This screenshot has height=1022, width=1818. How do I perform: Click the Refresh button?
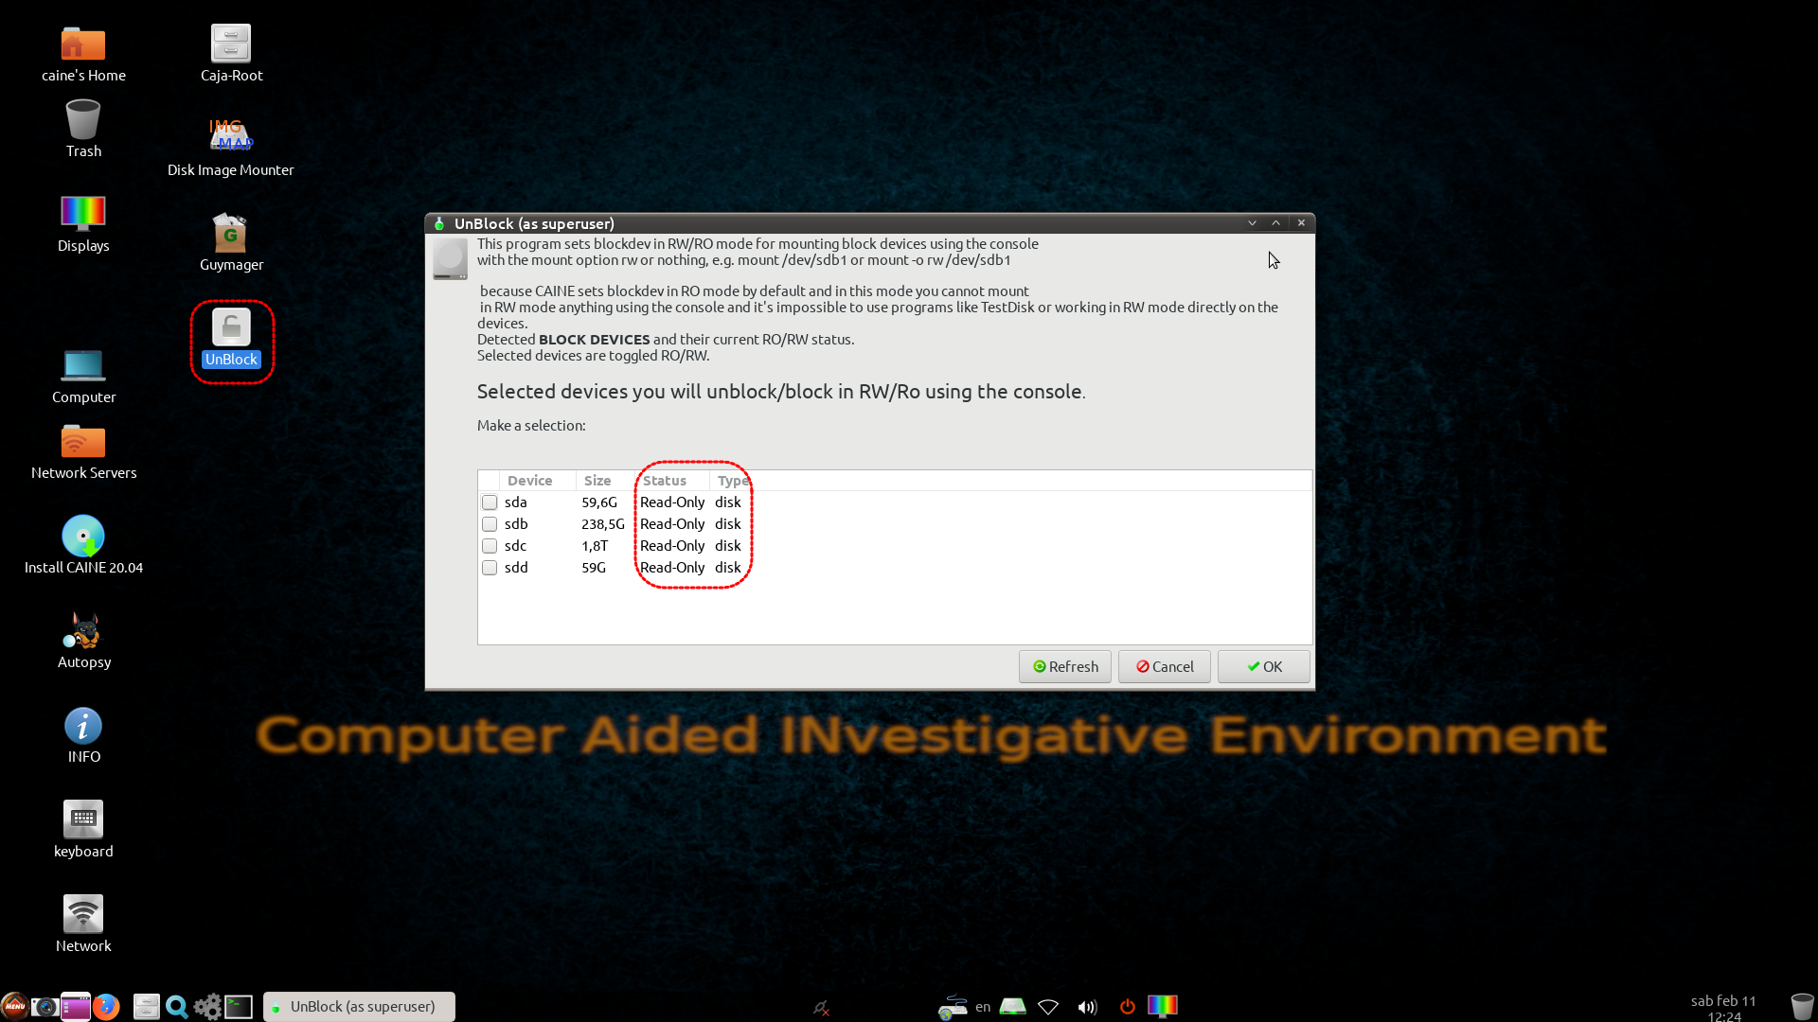(x=1065, y=666)
